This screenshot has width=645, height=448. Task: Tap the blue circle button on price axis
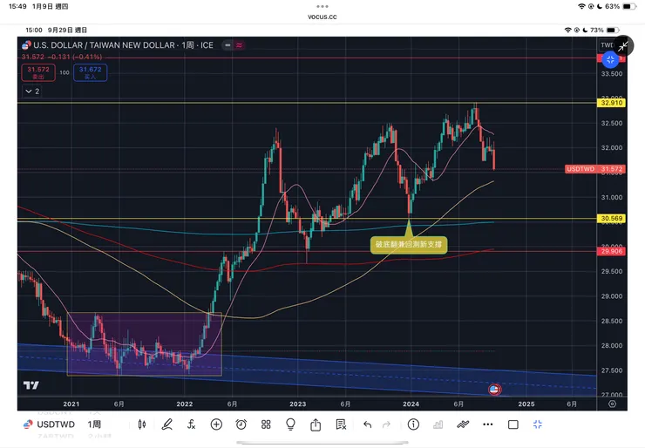610,60
